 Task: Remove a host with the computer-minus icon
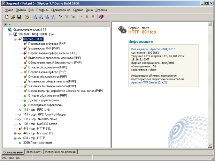click(53, 17)
